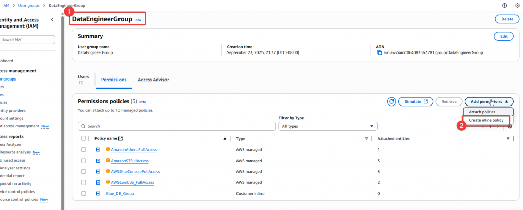Expand the AWSGlueConsoleFullAccess policy row

pyautogui.click(x=98, y=172)
